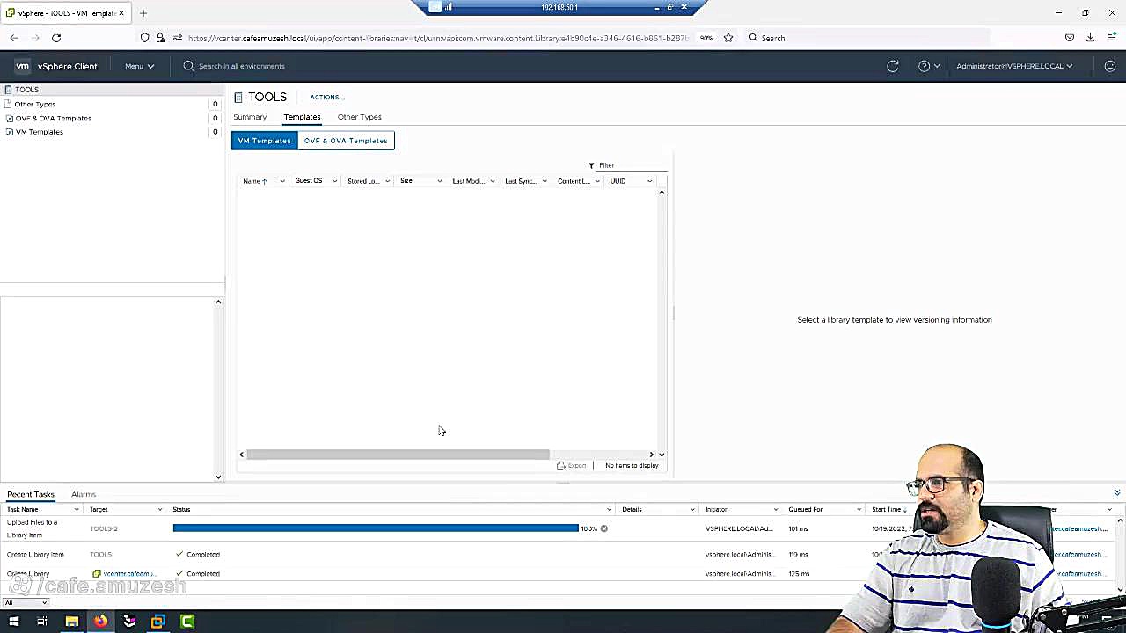
Task: Click the left panel scroll-up arrow
Action: click(x=218, y=302)
